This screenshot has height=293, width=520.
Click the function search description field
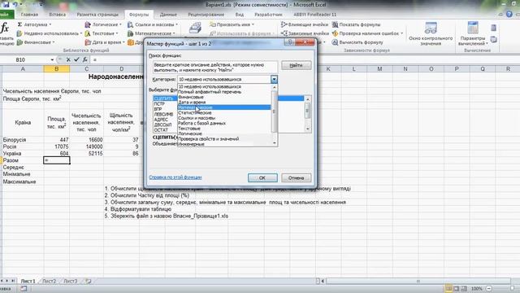215,68
